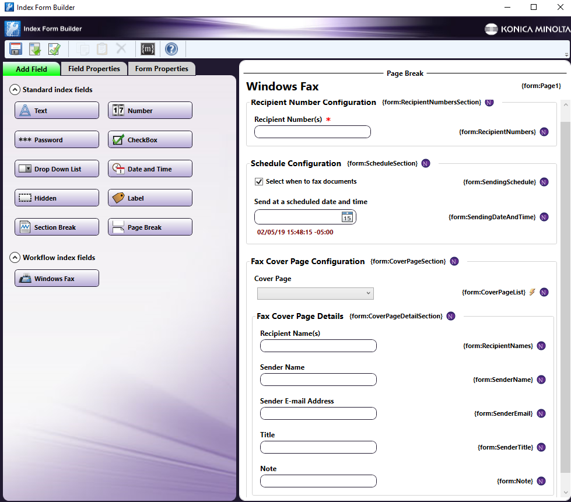Collapse the Workflow index fields group

(15, 258)
